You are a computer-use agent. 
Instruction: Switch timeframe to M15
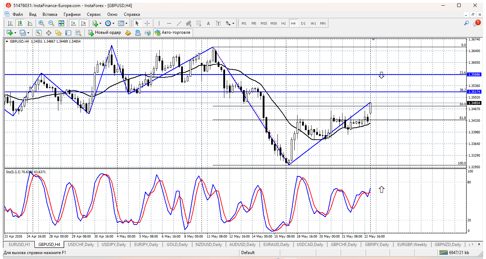[x=264, y=23]
